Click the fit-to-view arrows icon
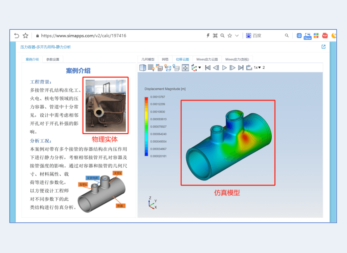Screen dimensions: 347x253 click(185, 68)
